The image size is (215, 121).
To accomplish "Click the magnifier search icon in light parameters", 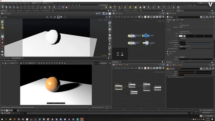I will tap(207, 17).
